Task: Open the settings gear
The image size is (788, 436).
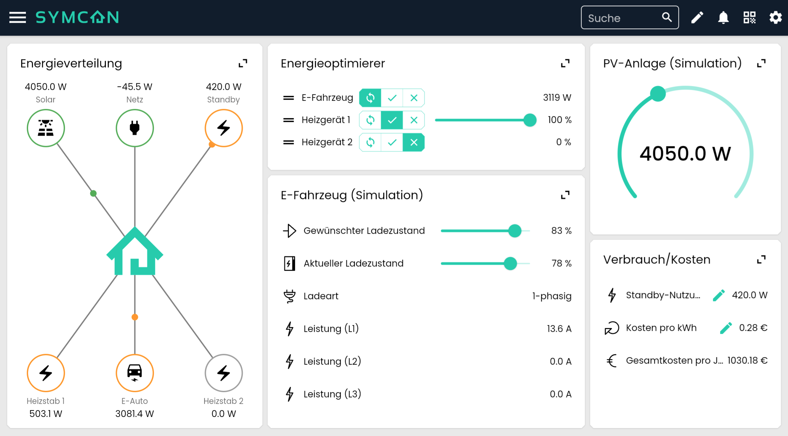Action: coord(775,17)
